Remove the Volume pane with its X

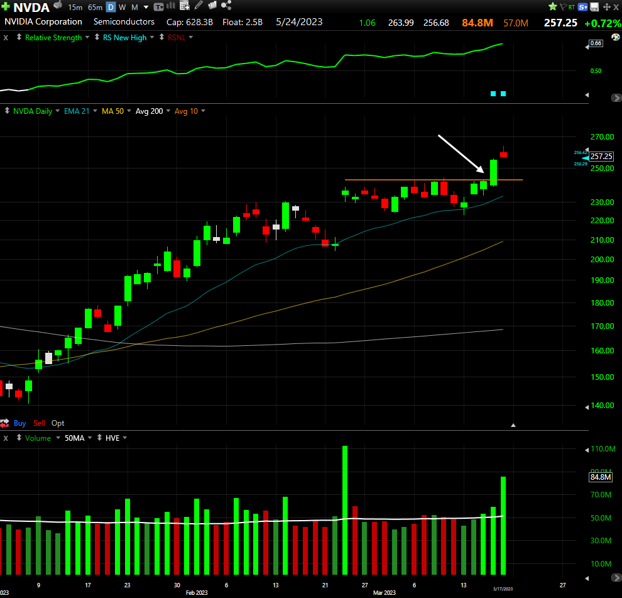coord(6,438)
